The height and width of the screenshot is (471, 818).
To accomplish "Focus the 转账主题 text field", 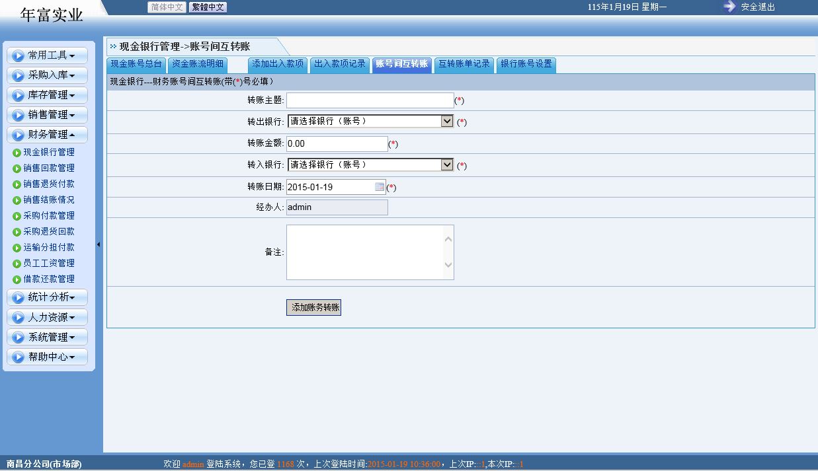I will tap(370, 100).
